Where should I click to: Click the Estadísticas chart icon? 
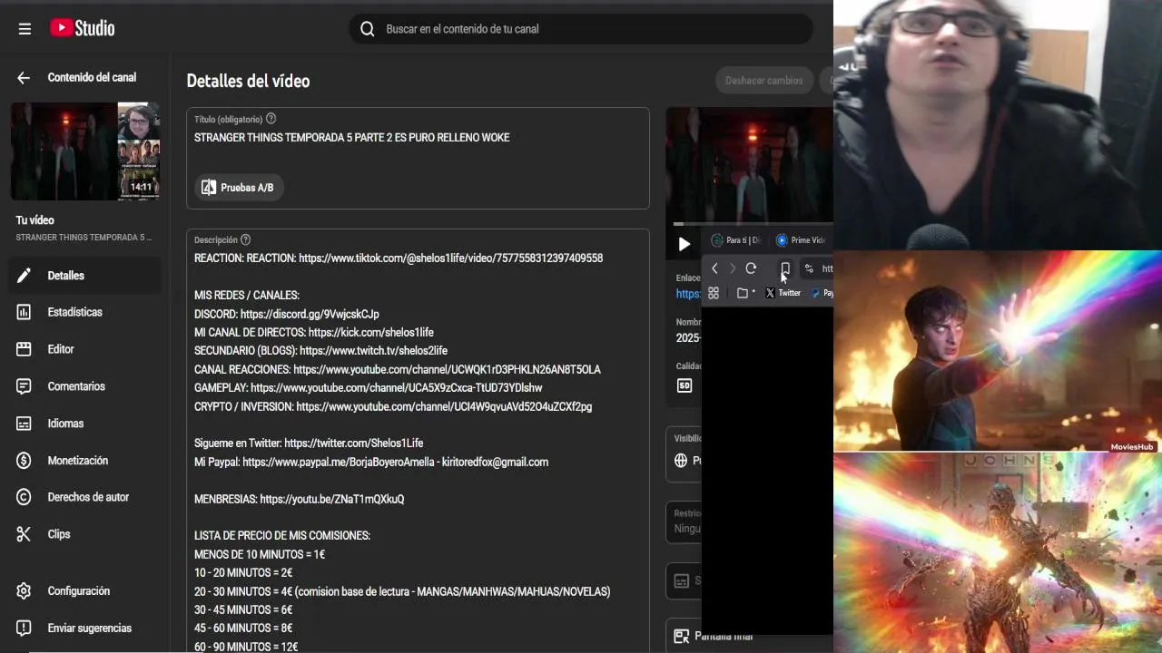point(25,312)
